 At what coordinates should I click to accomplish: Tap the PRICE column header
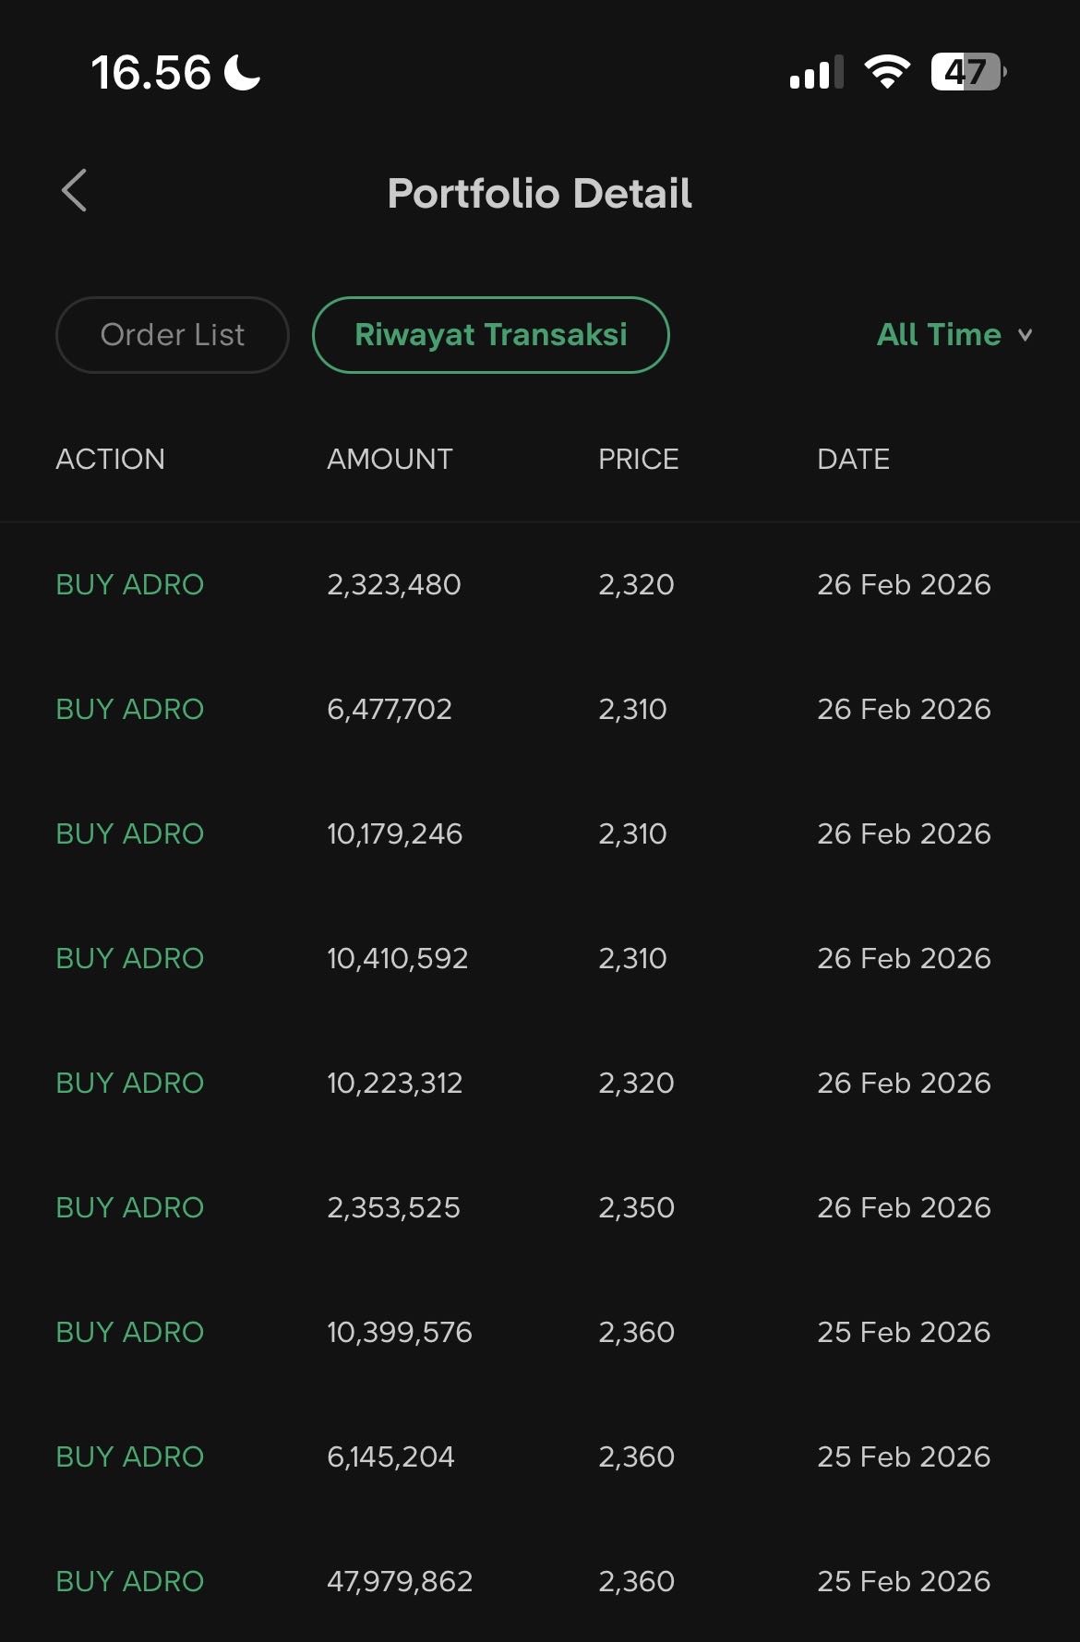click(x=638, y=459)
